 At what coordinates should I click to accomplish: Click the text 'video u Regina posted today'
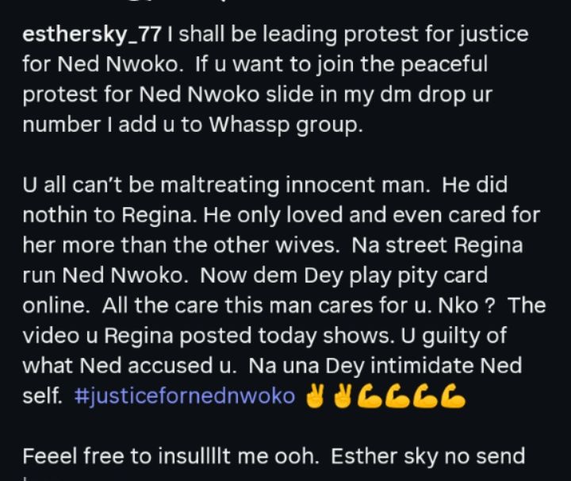click(x=170, y=337)
